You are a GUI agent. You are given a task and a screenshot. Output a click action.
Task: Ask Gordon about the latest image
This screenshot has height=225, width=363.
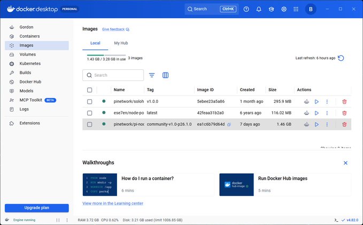pos(306,113)
